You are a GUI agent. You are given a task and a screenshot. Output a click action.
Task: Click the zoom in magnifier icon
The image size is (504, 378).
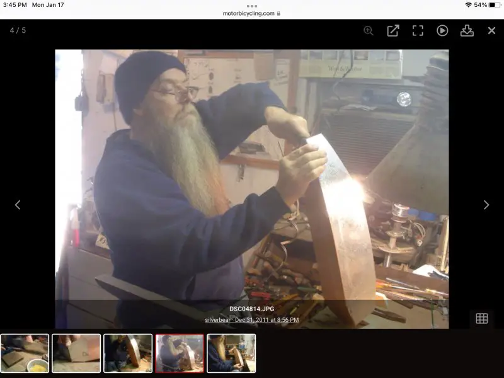369,30
